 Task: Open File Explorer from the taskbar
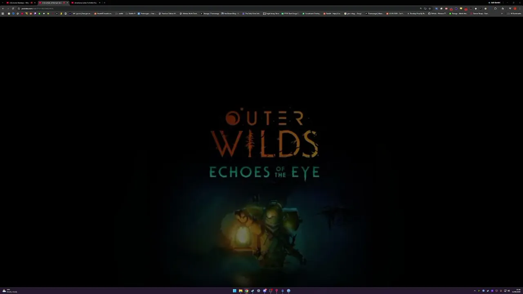pos(240,291)
